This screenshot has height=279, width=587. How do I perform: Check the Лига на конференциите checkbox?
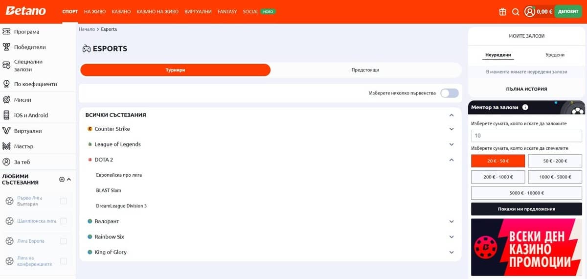point(63,261)
